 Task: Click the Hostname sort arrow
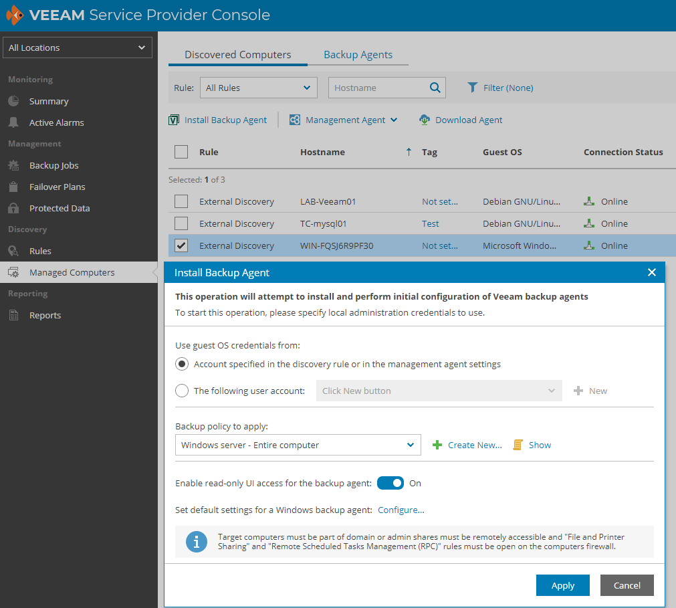tap(409, 152)
